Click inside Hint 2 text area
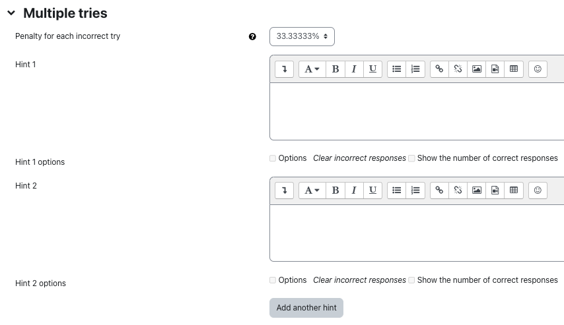This screenshot has width=564, height=325. tap(416, 233)
